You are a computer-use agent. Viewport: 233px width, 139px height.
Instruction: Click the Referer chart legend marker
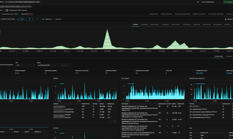58,84
